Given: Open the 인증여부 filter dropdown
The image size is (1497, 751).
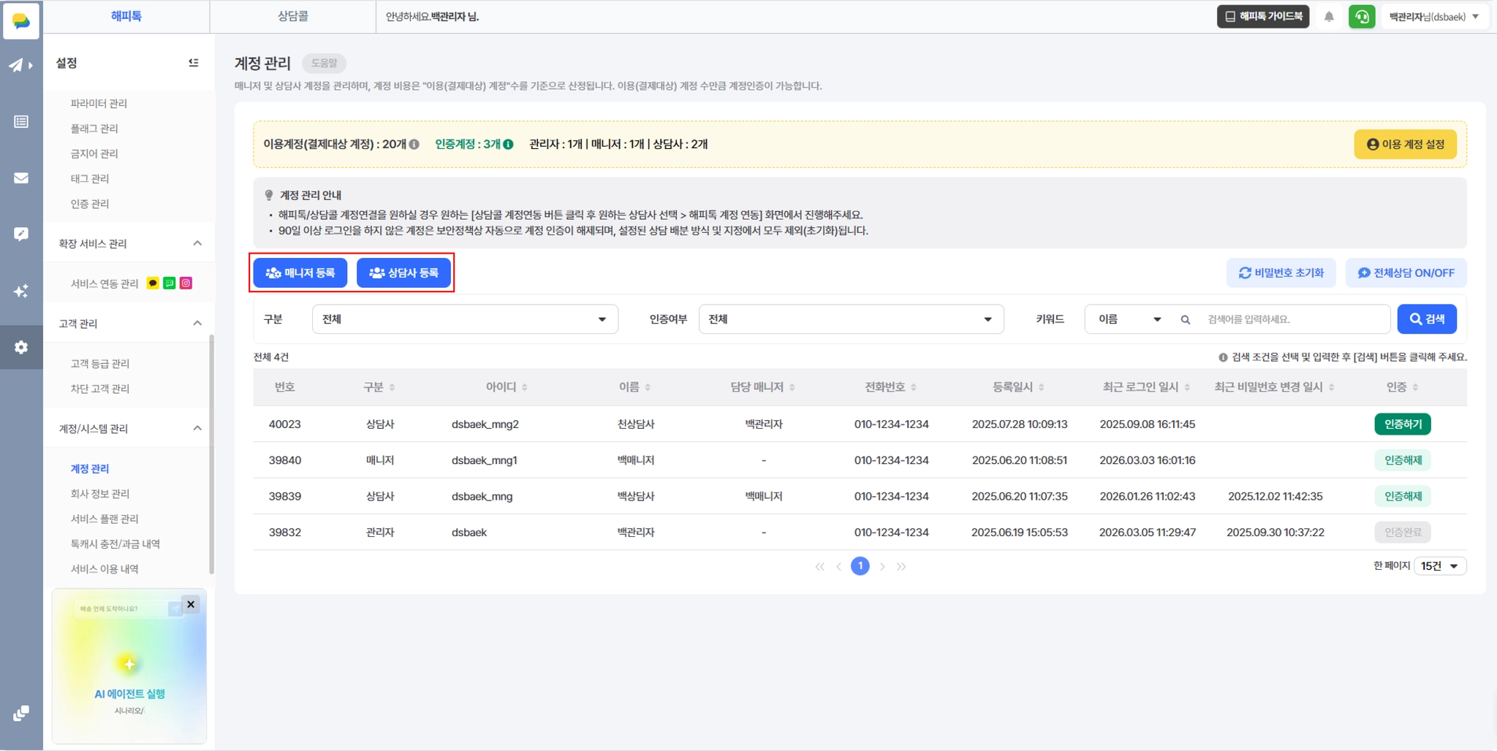Looking at the screenshot, I should (x=851, y=319).
